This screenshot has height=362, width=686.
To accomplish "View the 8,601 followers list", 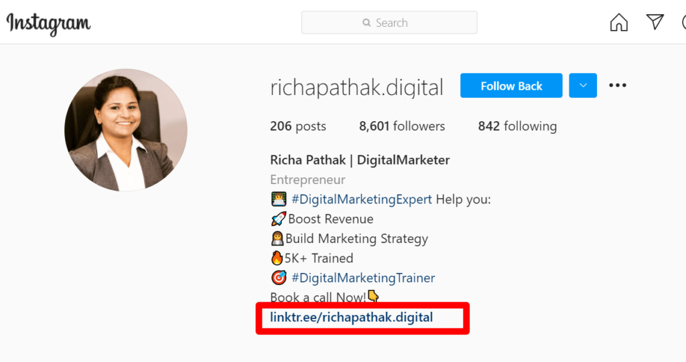I will tap(402, 126).
